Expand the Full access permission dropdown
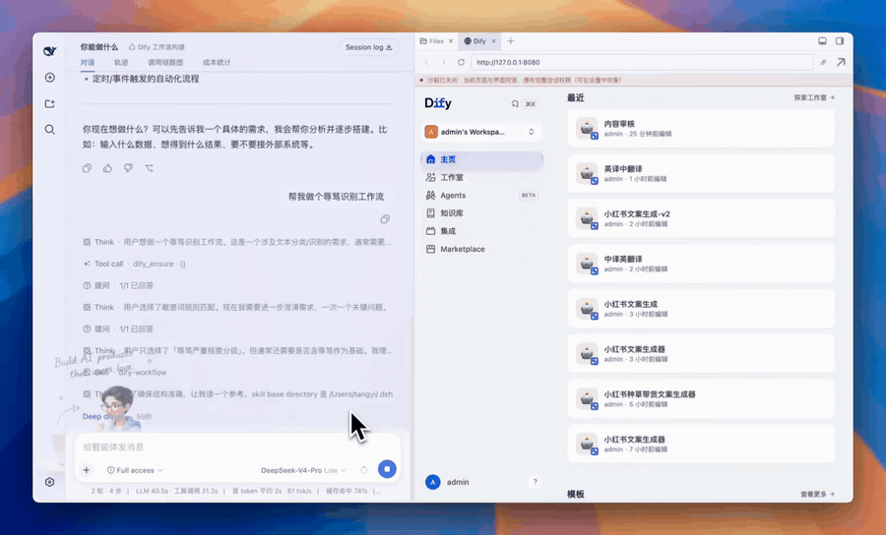This screenshot has height=535, width=886. pos(135,470)
